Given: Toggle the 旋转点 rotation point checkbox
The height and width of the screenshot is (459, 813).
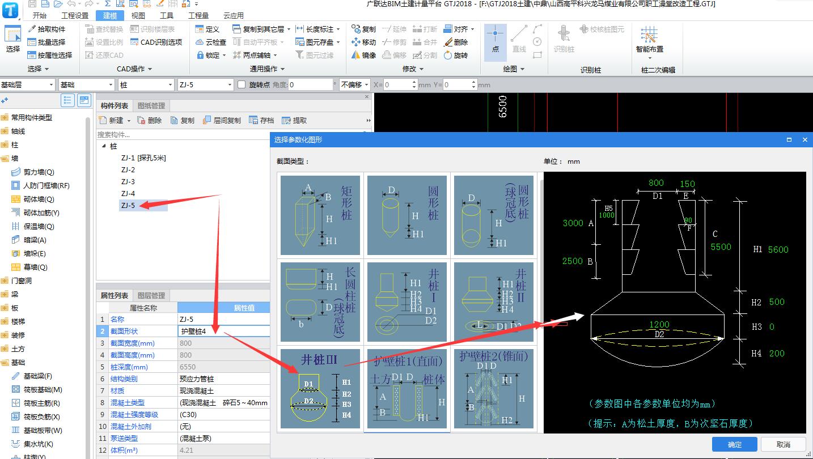Looking at the screenshot, I should [x=242, y=84].
